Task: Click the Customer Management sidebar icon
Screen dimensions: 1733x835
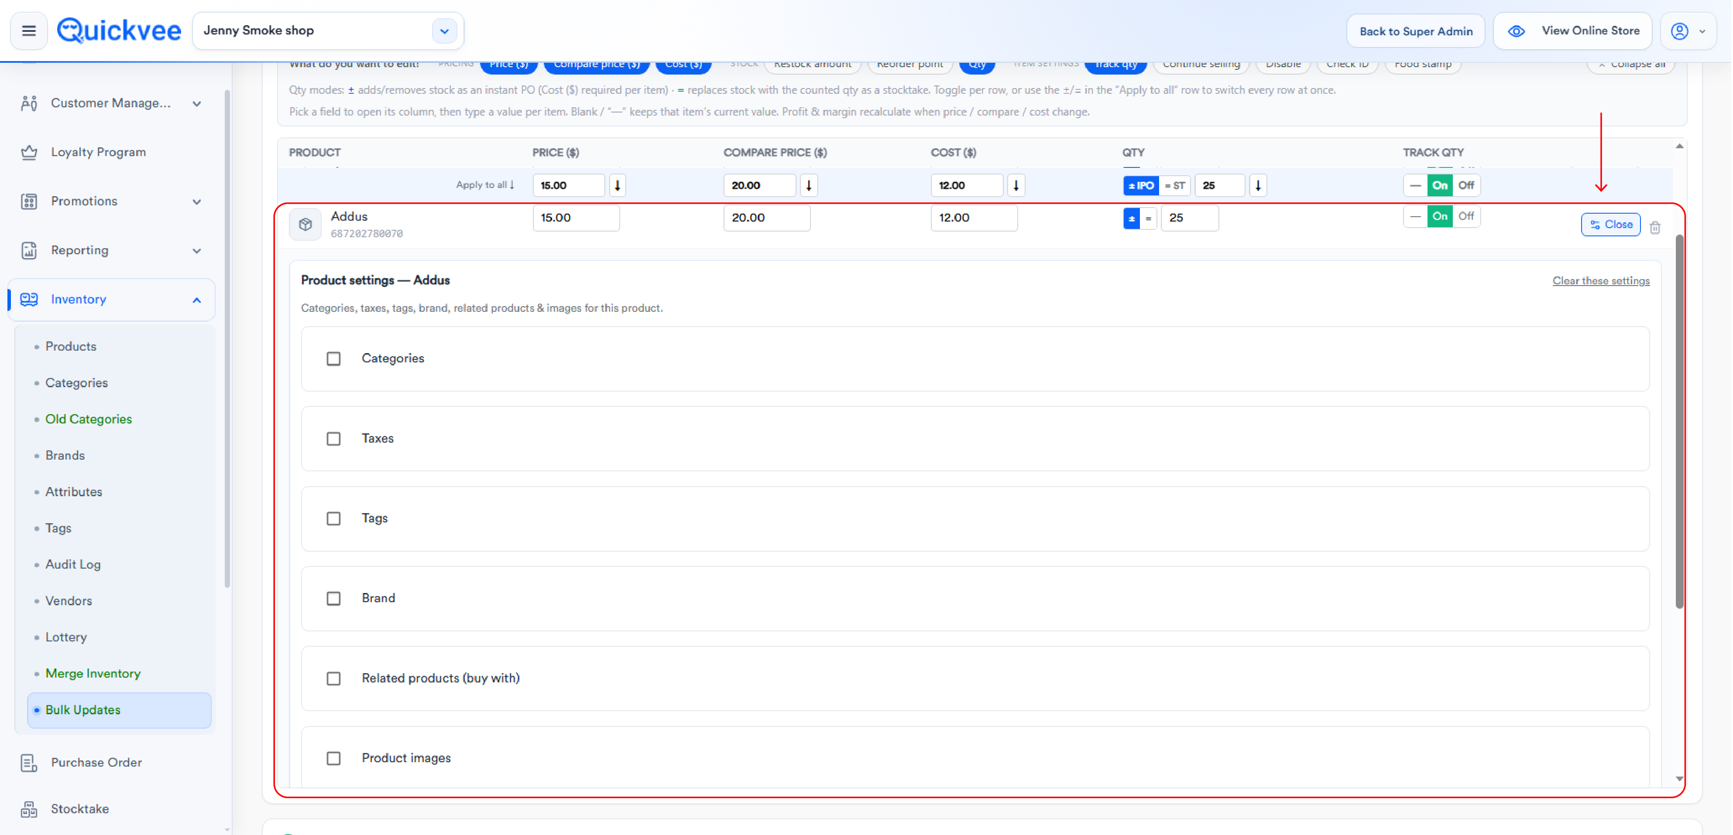Action: [29, 103]
